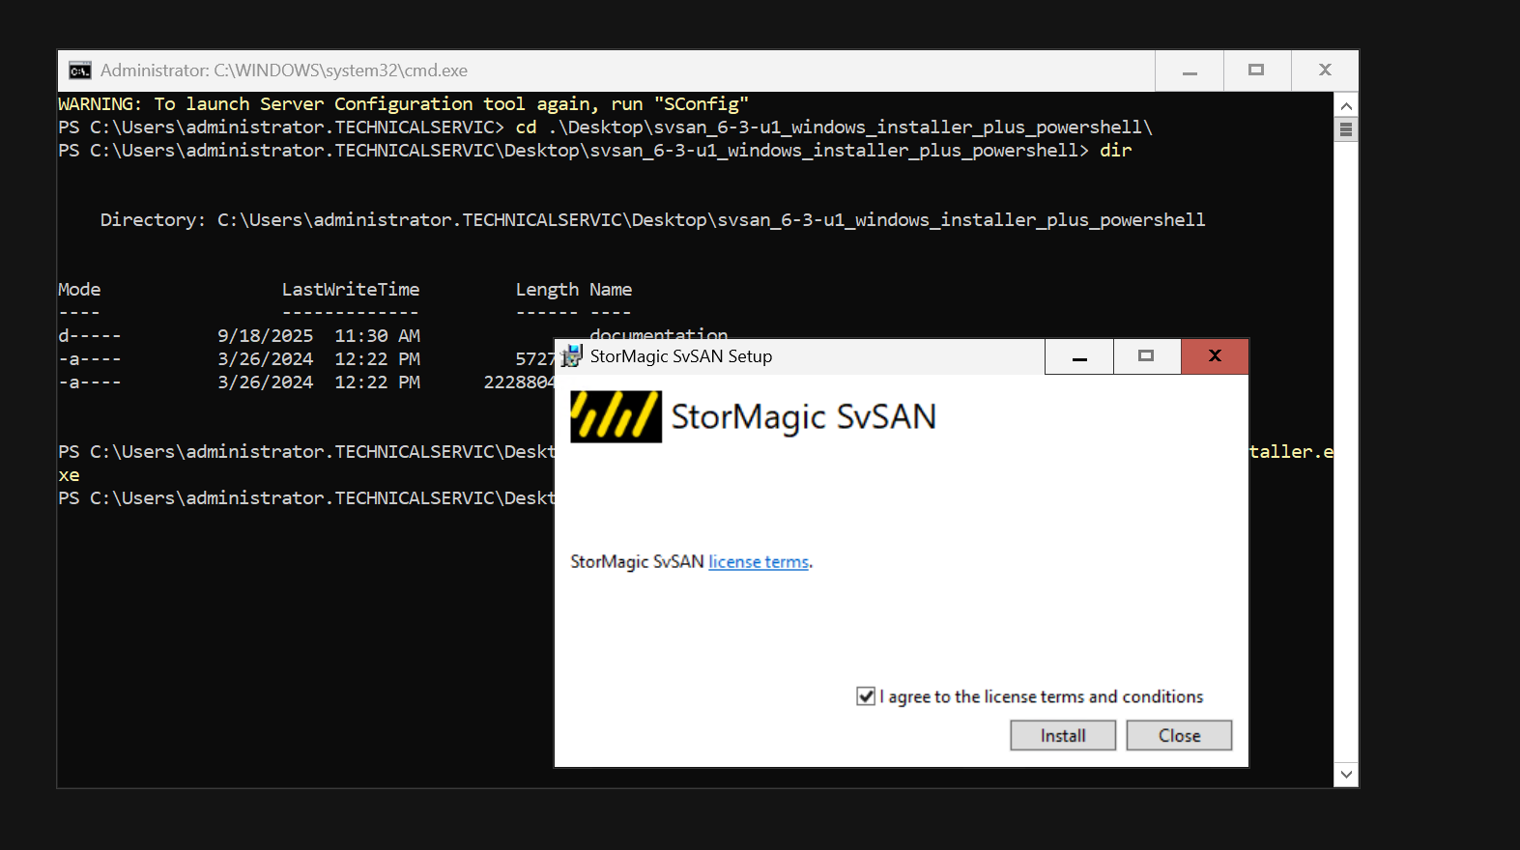Maximize the Administrator cmd.exe window
The width and height of the screenshot is (1520, 850).
click(x=1256, y=71)
